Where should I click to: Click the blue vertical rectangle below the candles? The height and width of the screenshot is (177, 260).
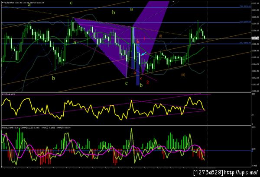coord(138,64)
